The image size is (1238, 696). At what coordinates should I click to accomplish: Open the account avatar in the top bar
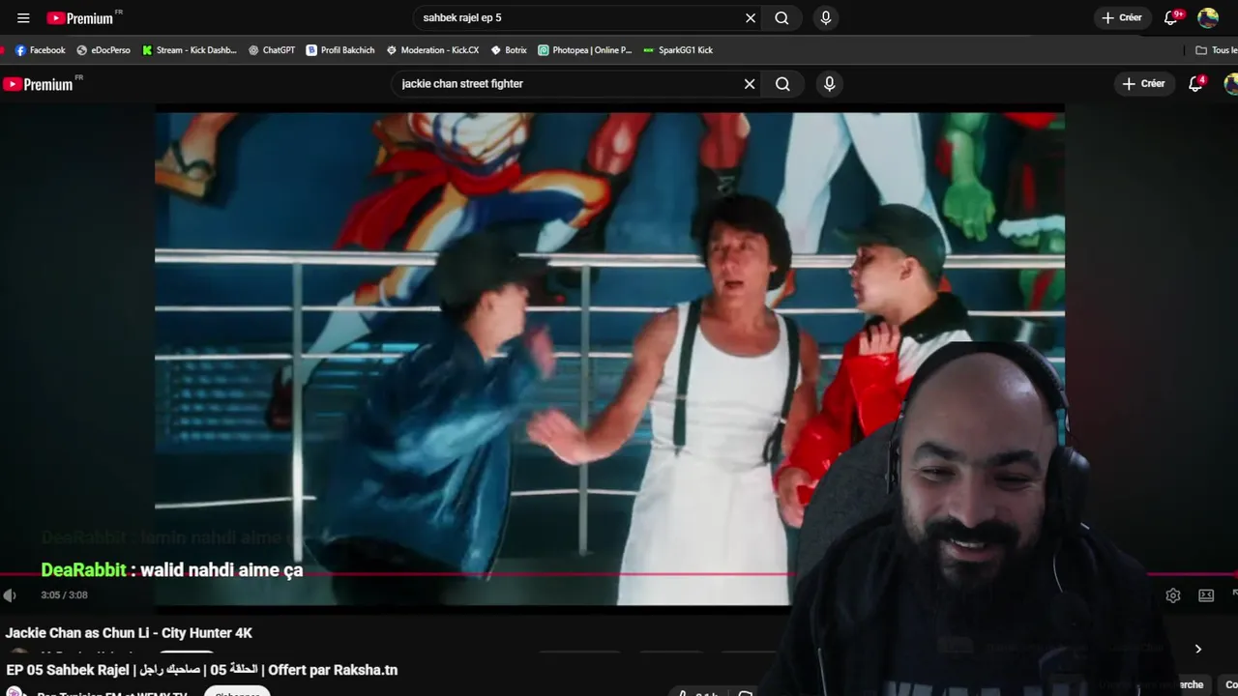(x=1208, y=17)
